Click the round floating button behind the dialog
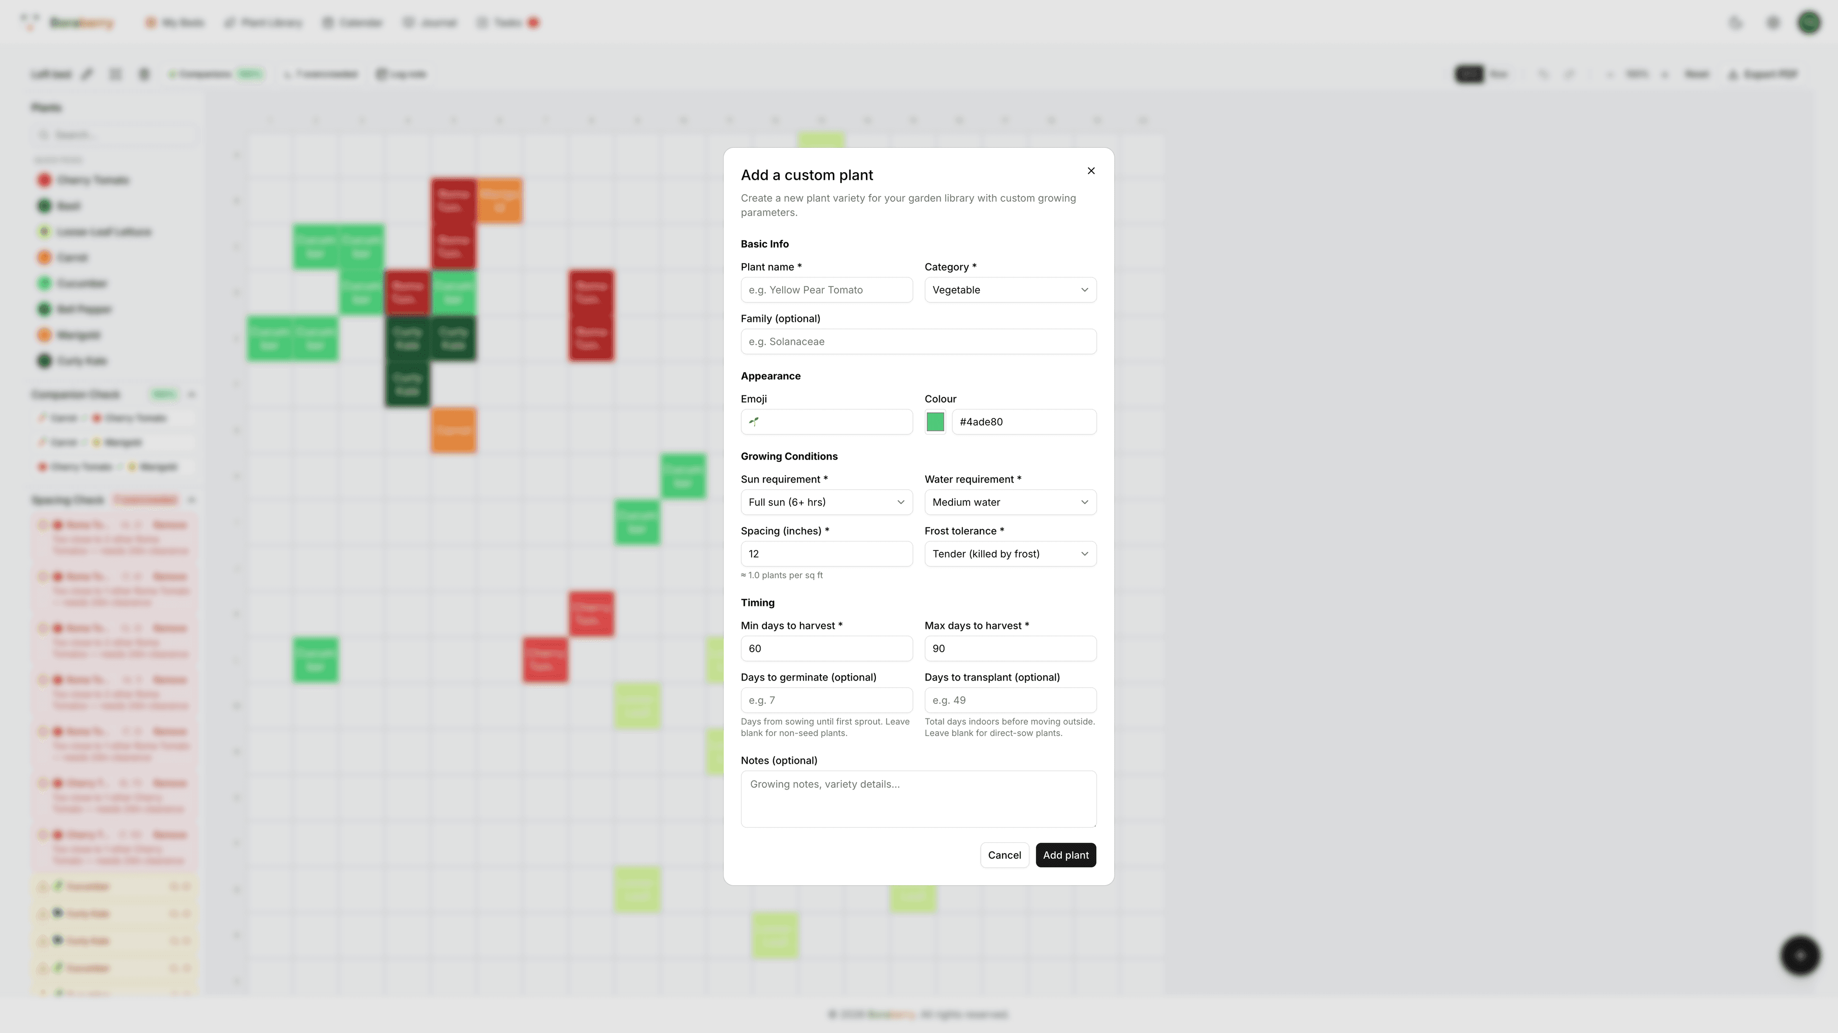The image size is (1838, 1033). [x=1800, y=956]
